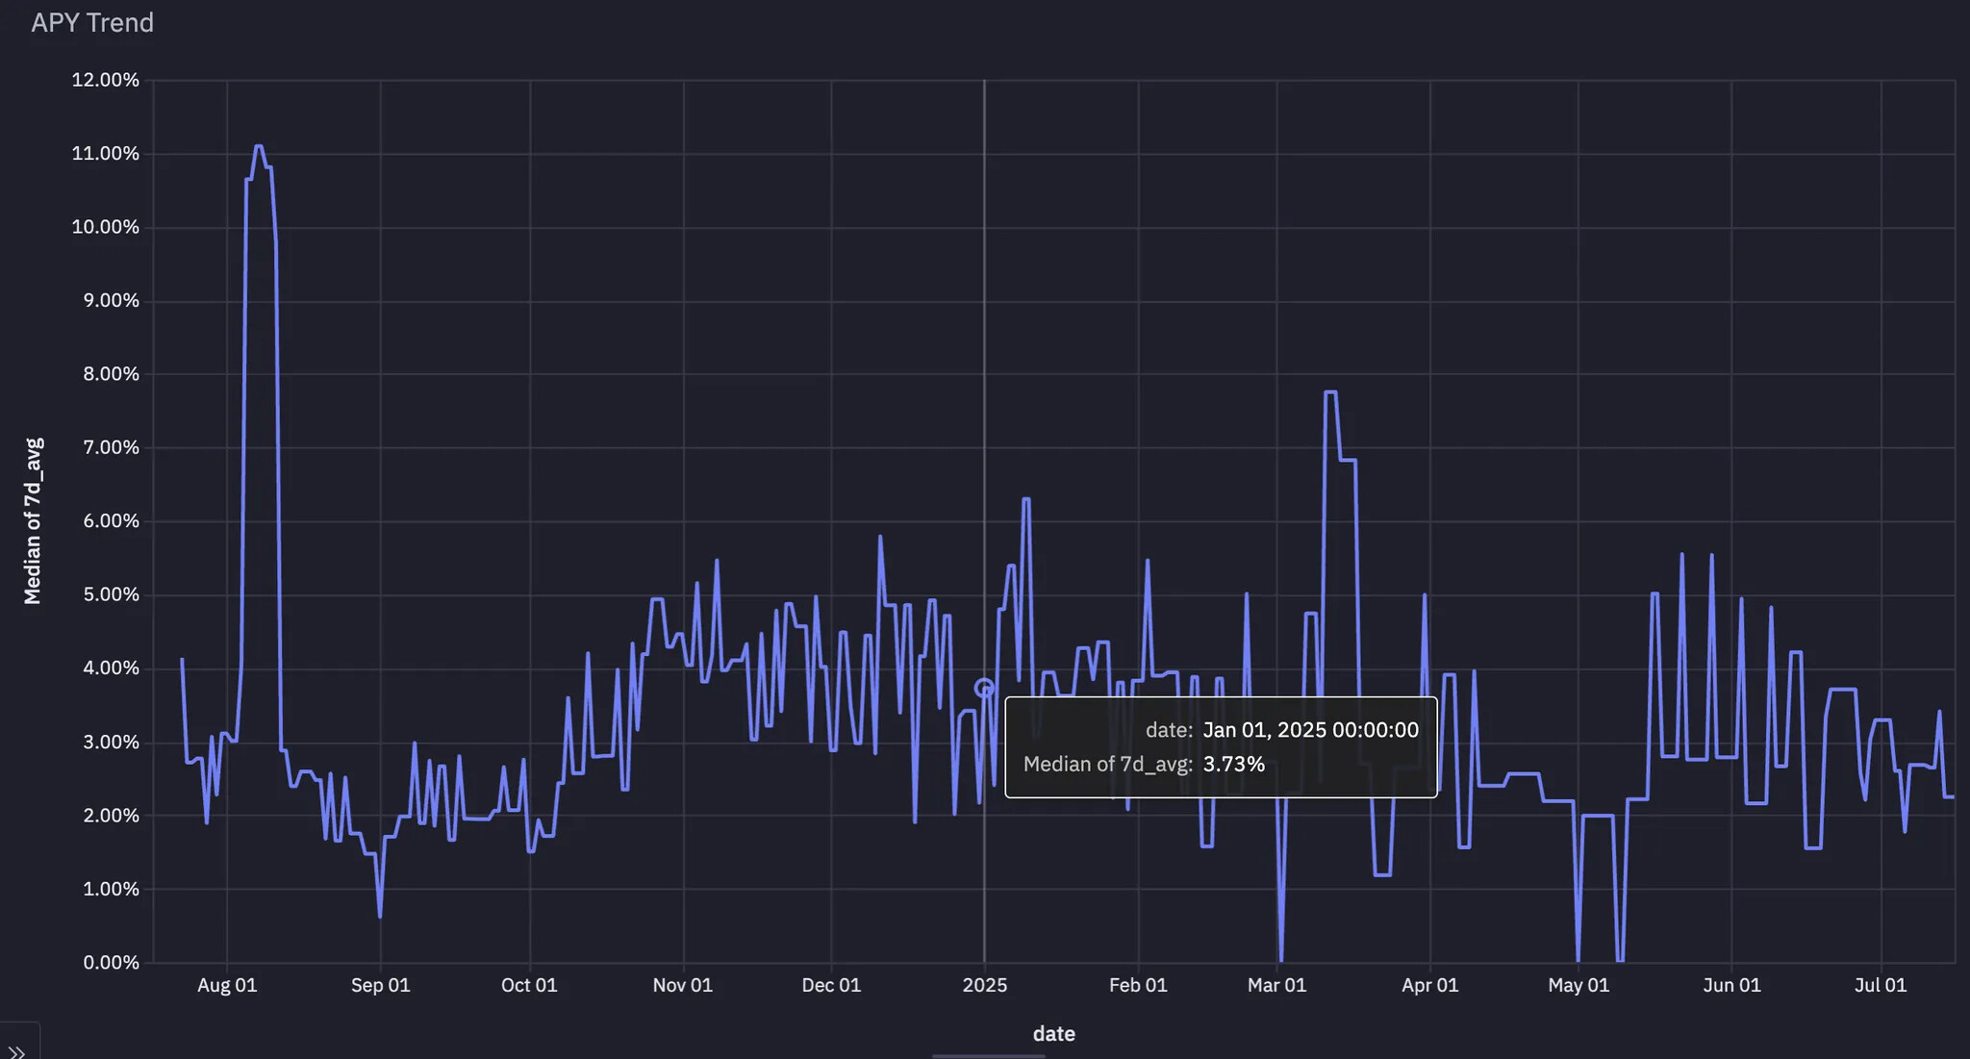Click the Nov 01 x-axis label
1970x1059 pixels.
coord(682,986)
